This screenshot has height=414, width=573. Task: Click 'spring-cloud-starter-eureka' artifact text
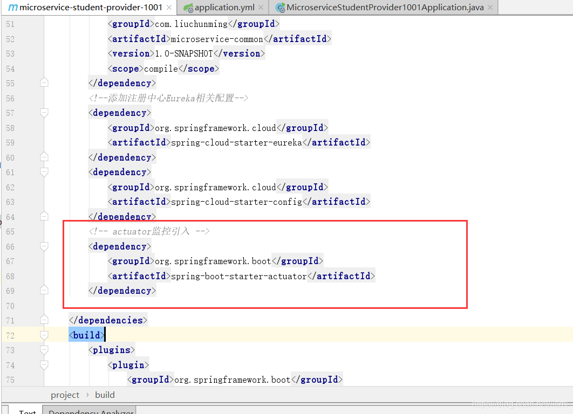point(236,143)
